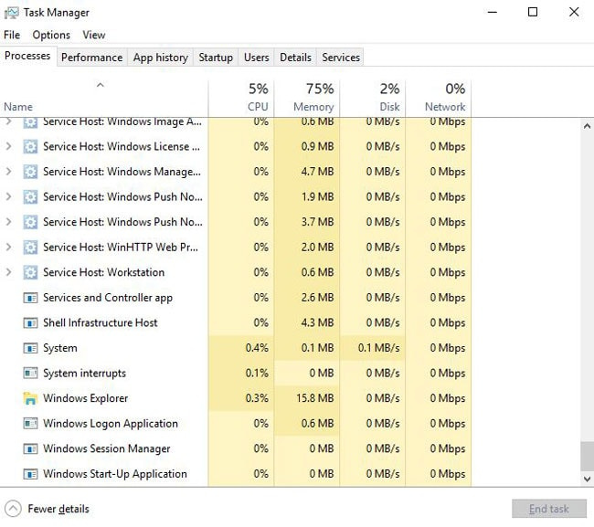Viewport: 594px width, 527px height.
Task: Click the Windows Logon Application icon
Action: tap(30, 424)
